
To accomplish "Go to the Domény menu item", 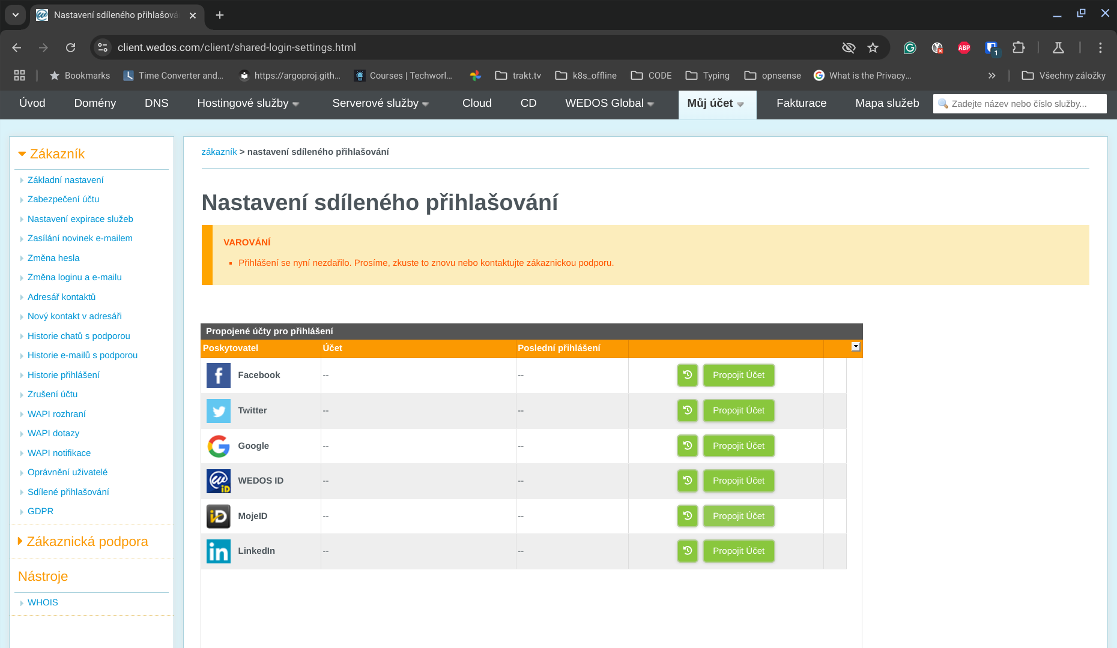I will (95, 103).
